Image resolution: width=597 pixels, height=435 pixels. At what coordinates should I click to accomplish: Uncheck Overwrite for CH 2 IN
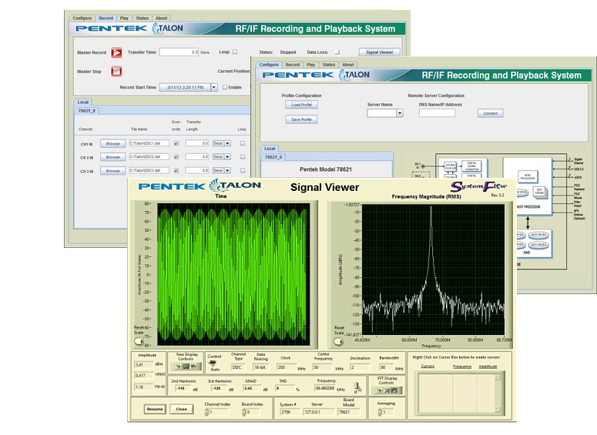click(x=176, y=157)
